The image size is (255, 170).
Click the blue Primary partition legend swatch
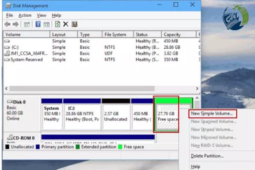point(38,147)
